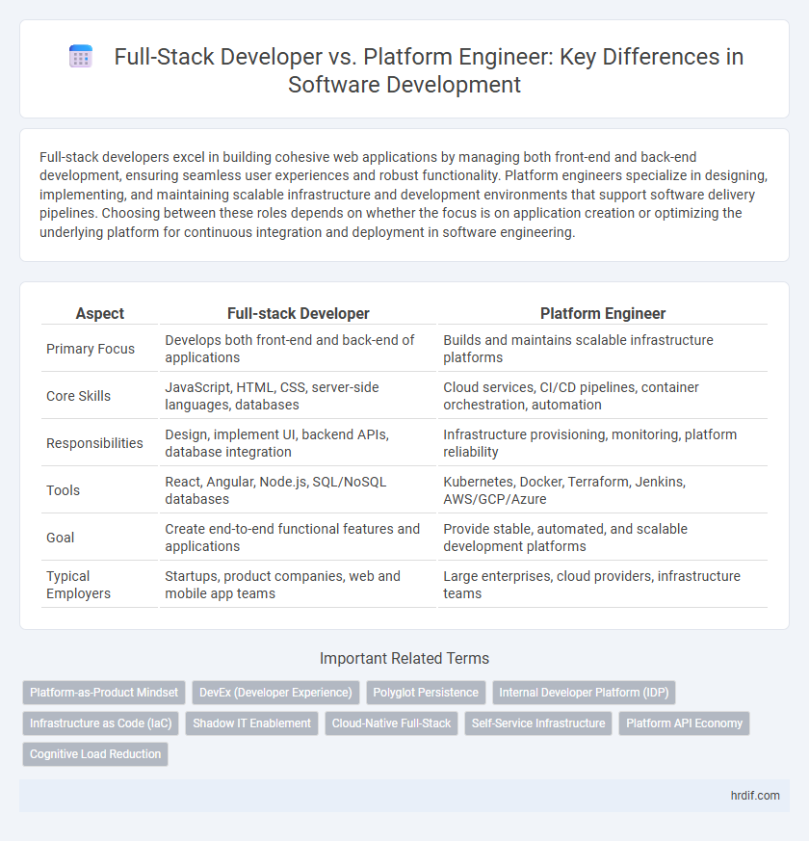Select the Shadow IT Enablement tag
809x841 pixels.
[x=252, y=723]
